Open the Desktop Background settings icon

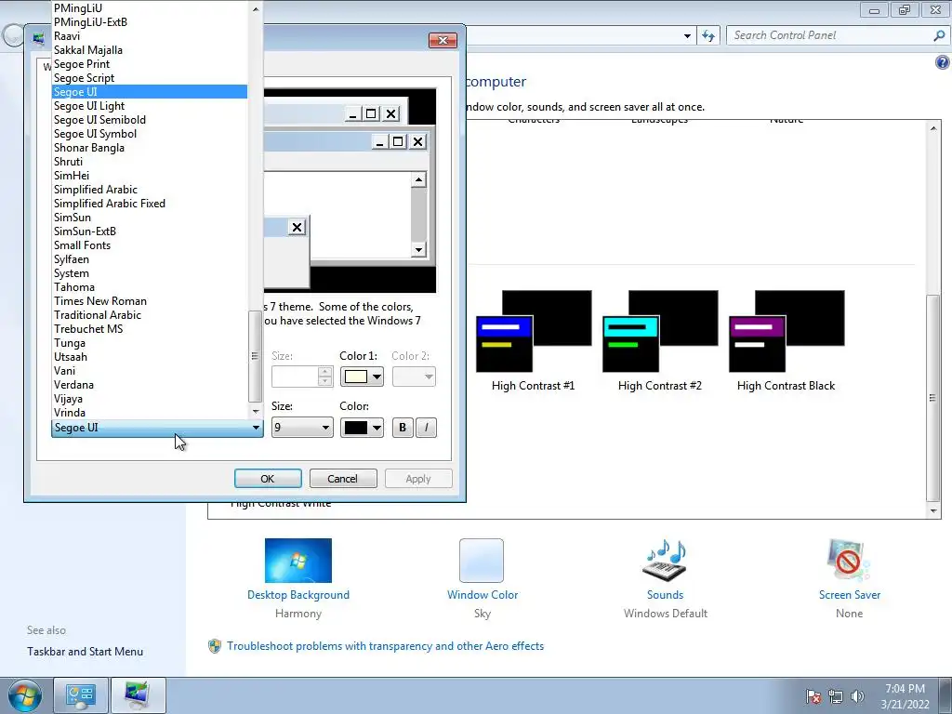pos(298,561)
